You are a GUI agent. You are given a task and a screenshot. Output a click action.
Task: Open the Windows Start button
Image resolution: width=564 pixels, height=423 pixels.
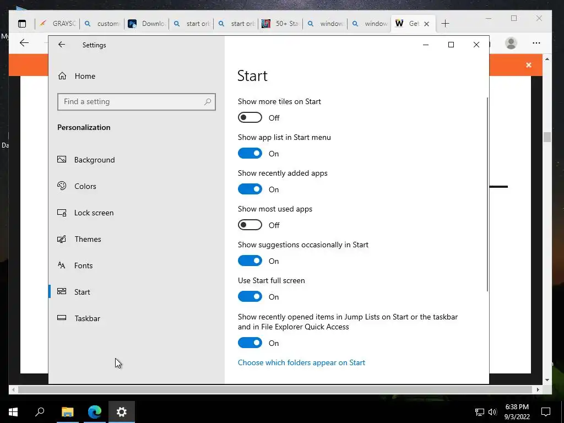pos(13,412)
